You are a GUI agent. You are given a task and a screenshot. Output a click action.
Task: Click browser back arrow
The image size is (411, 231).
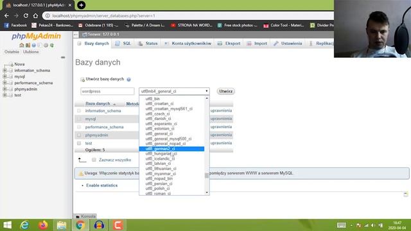[x=6, y=15]
